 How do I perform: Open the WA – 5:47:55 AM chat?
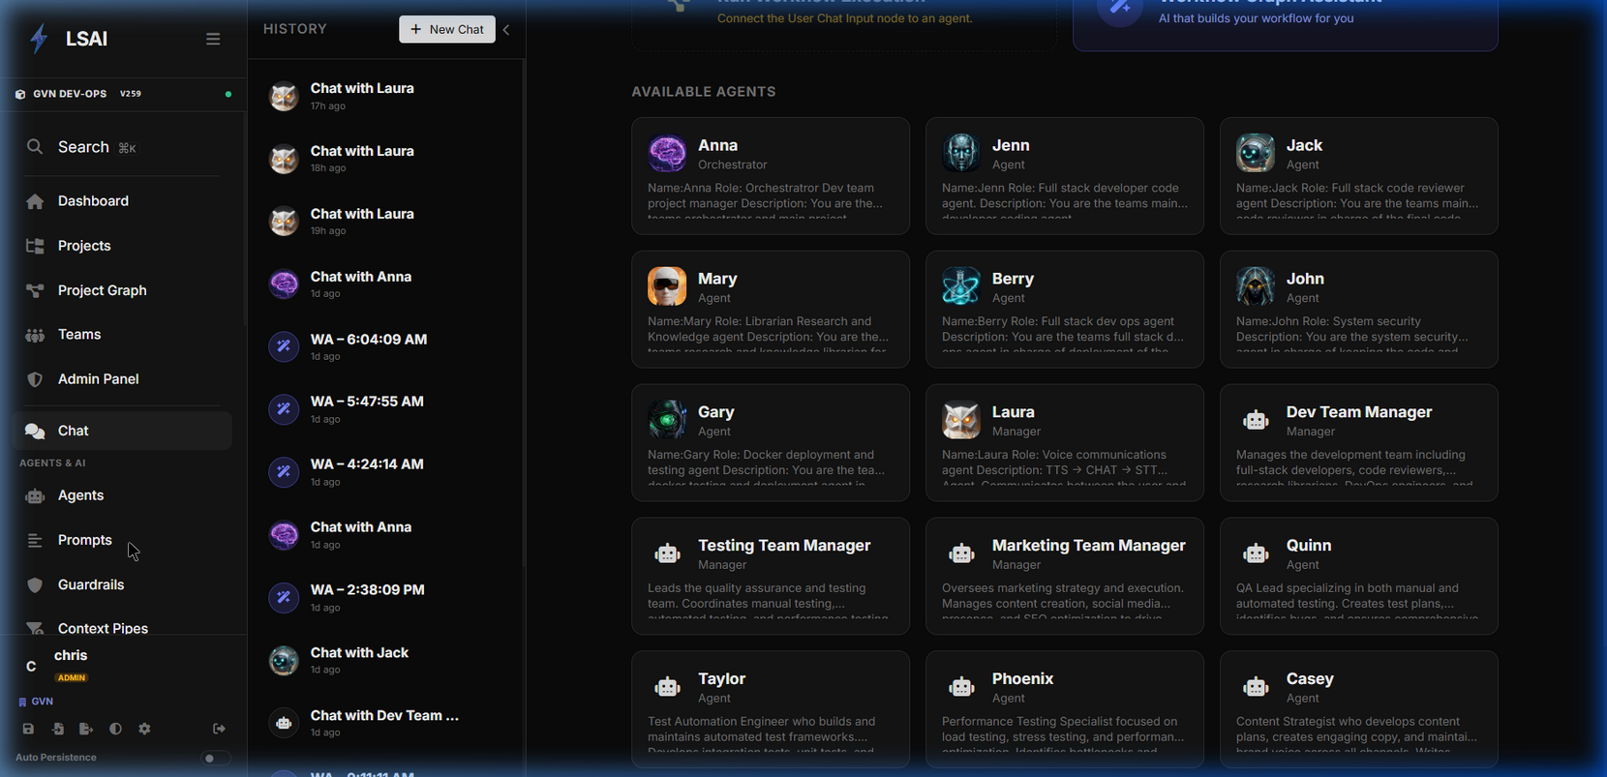tap(385, 409)
